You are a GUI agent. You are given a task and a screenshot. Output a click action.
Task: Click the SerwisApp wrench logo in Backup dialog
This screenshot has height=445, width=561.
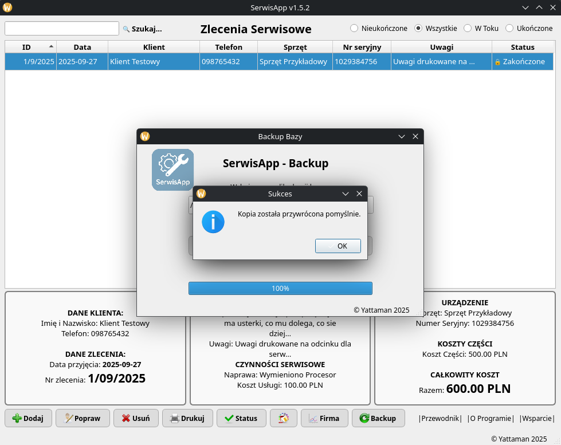tap(172, 170)
